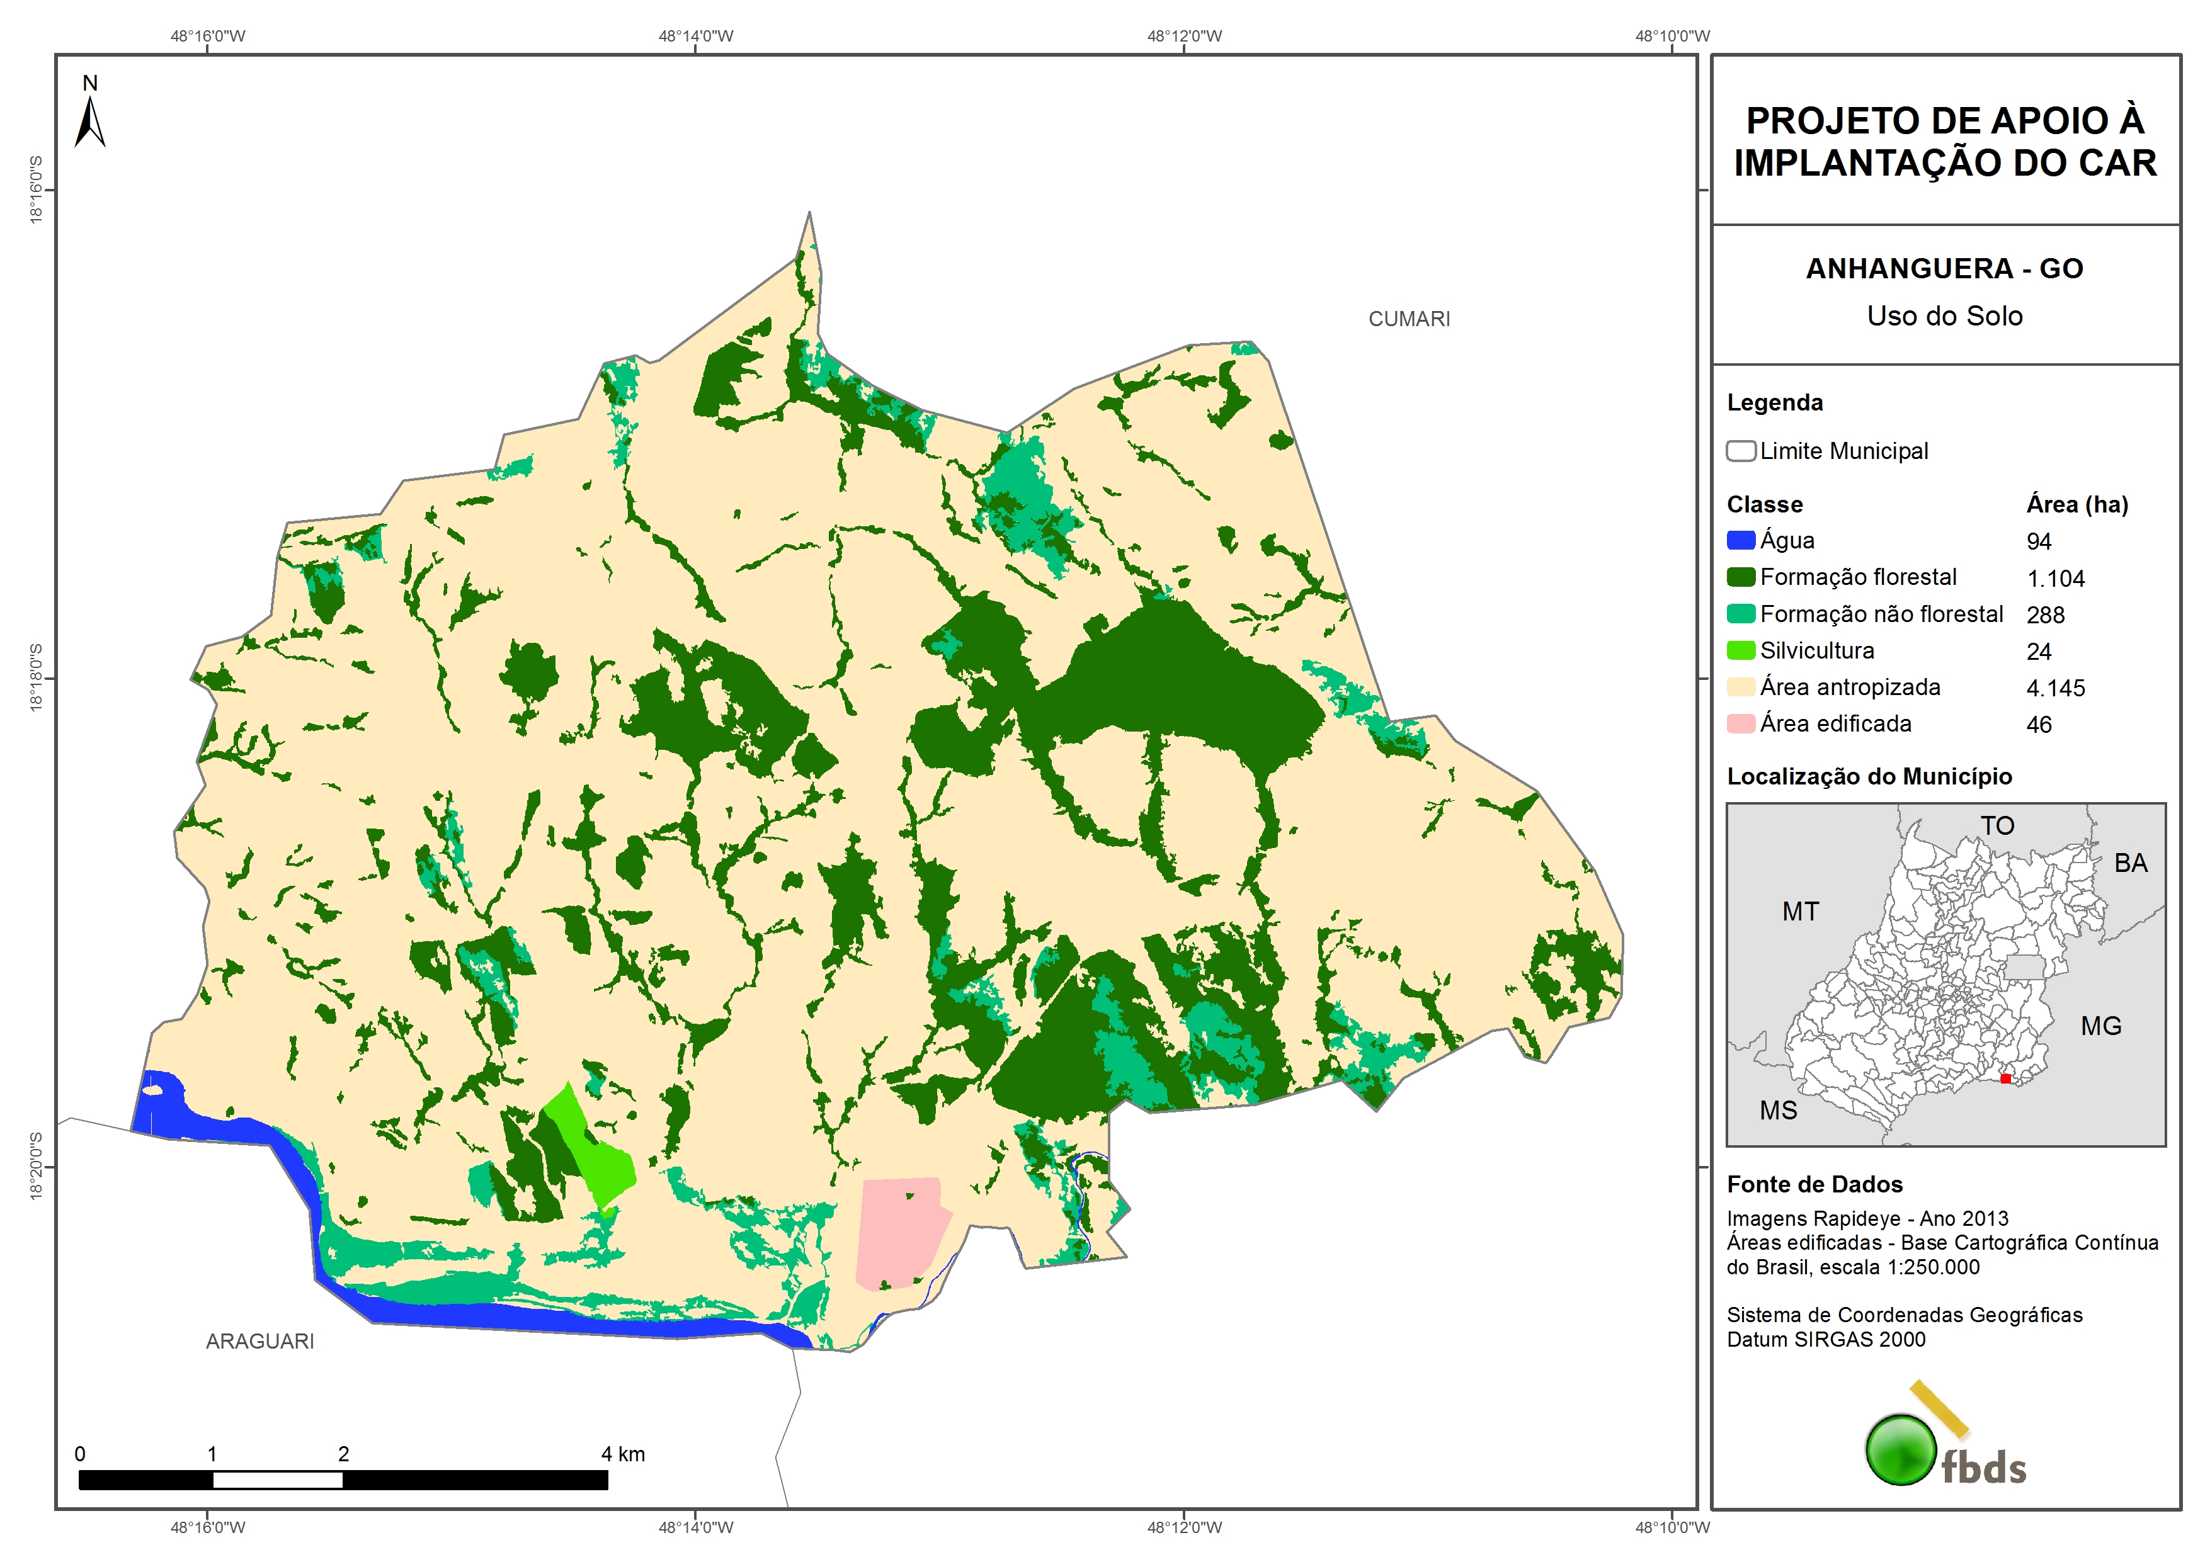Click the dark green Formação florestal swatch
This screenshot has width=2210, height=1562.
click(1740, 577)
